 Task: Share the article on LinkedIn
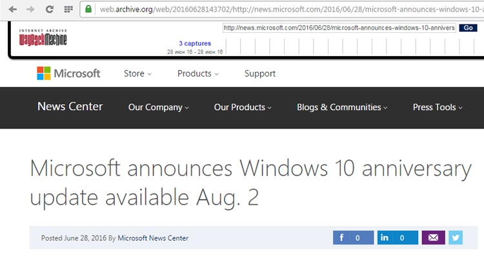(x=398, y=238)
